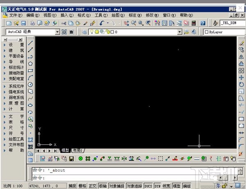The width and height of the screenshot is (246, 189).
Task: Click the Explode modify tool
Action: pyautogui.click(x=241, y=154)
